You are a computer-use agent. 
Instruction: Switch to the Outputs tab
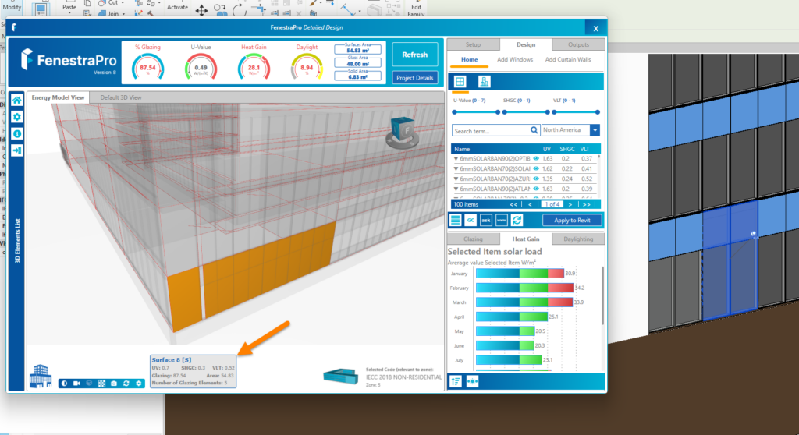pos(578,44)
